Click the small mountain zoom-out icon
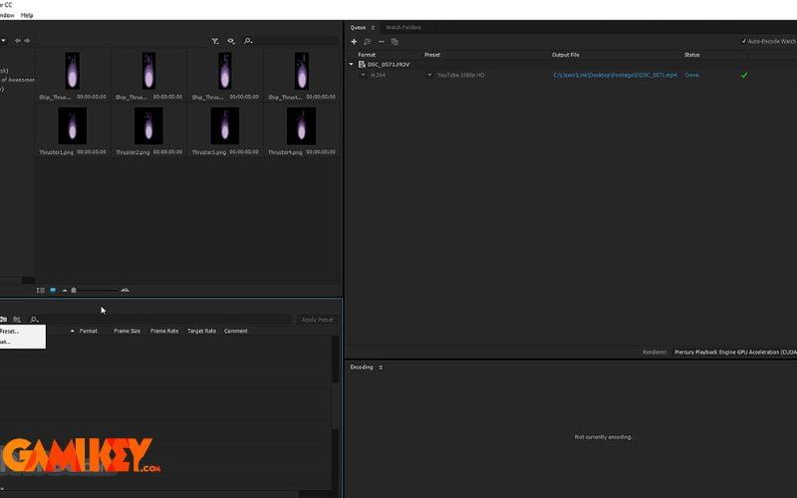 coord(65,290)
